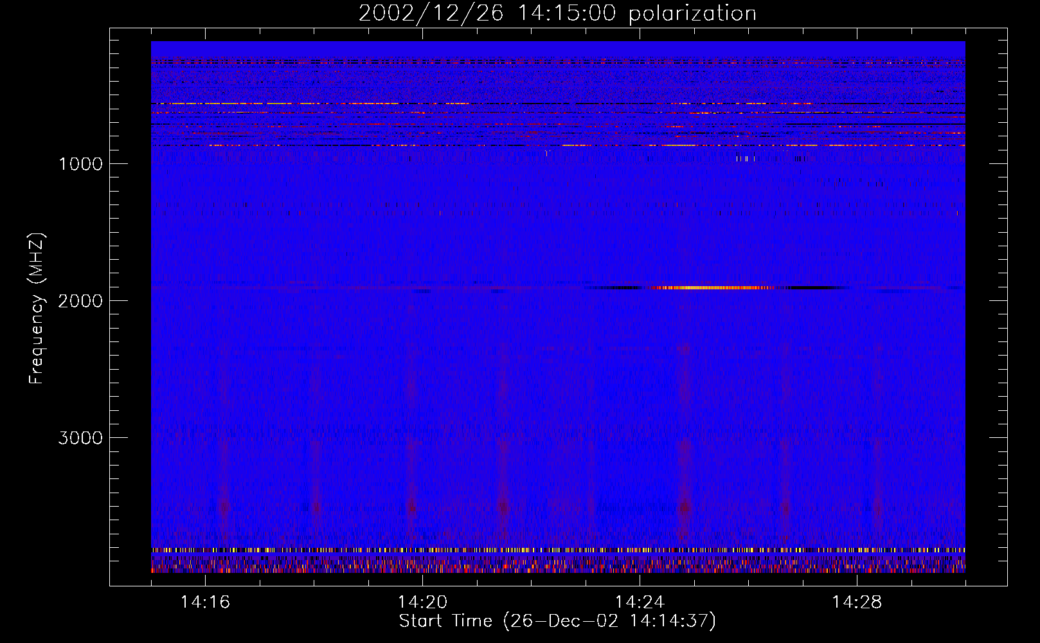This screenshot has width=1040, height=643.
Task: Click the "Frequency (MHZ)" axis title
Action: (37, 309)
